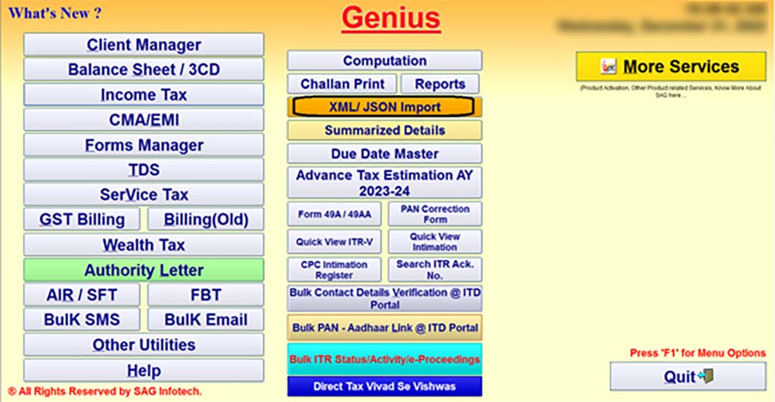Open the Client Manager module
Viewport: 775px width, 402px height.
pyautogui.click(x=143, y=45)
